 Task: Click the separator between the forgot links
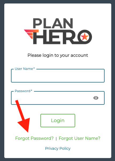coord(56,139)
